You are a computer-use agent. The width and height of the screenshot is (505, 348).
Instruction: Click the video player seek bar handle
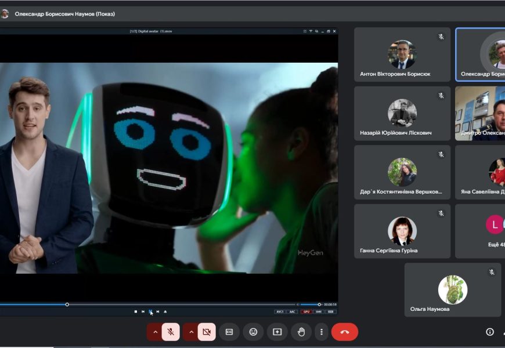point(67,304)
